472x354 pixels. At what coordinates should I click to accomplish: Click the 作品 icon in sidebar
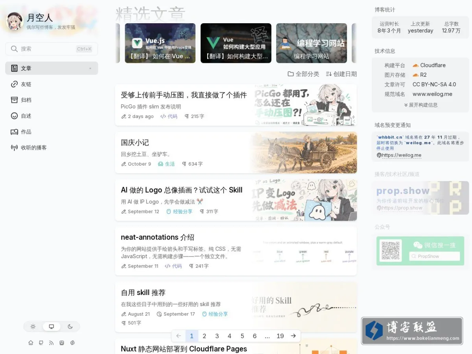tap(14, 132)
